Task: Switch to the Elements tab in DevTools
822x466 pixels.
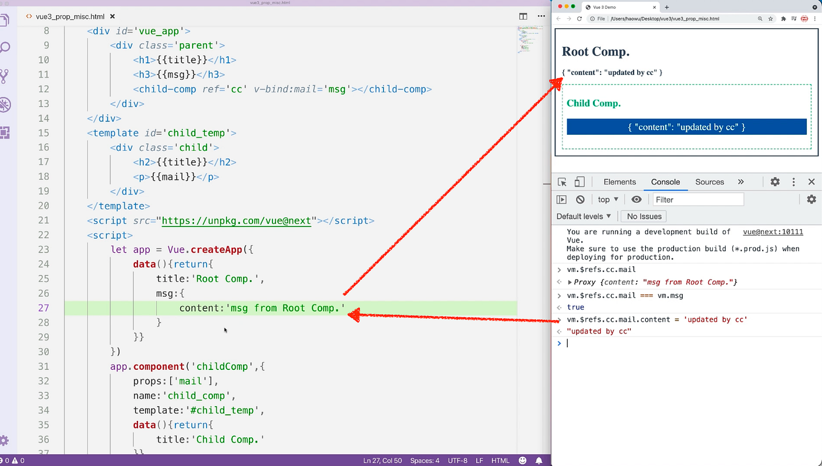Action: click(x=619, y=182)
